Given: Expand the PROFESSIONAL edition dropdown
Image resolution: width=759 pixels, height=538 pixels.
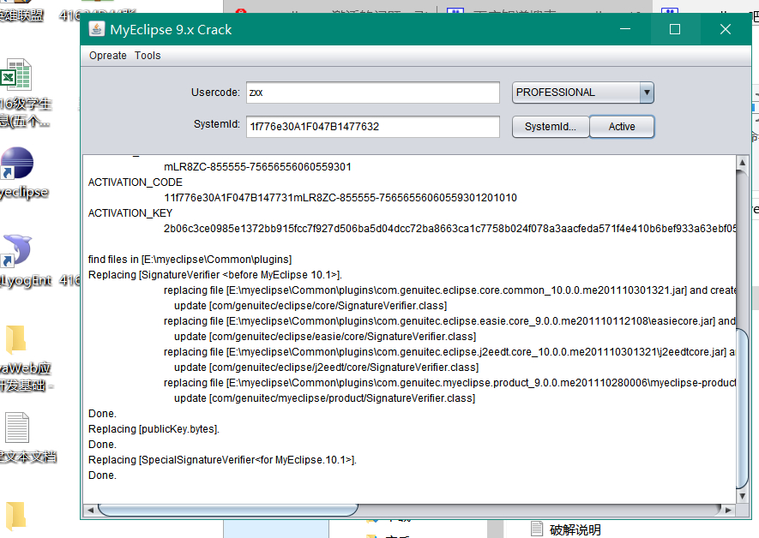Looking at the screenshot, I should click(x=646, y=93).
